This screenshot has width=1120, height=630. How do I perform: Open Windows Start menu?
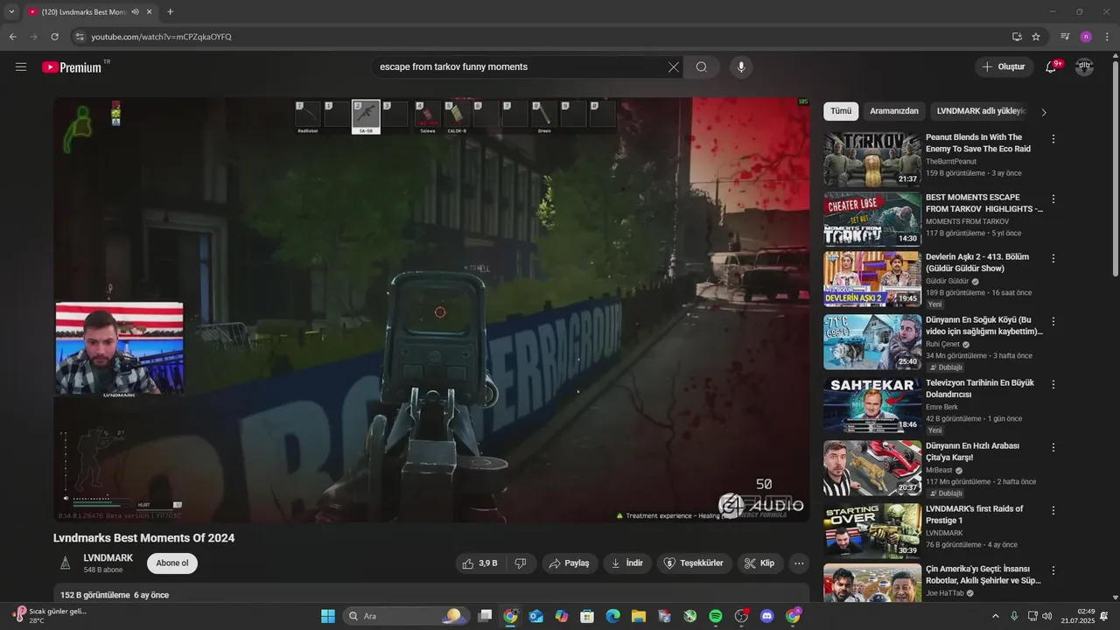point(328,616)
